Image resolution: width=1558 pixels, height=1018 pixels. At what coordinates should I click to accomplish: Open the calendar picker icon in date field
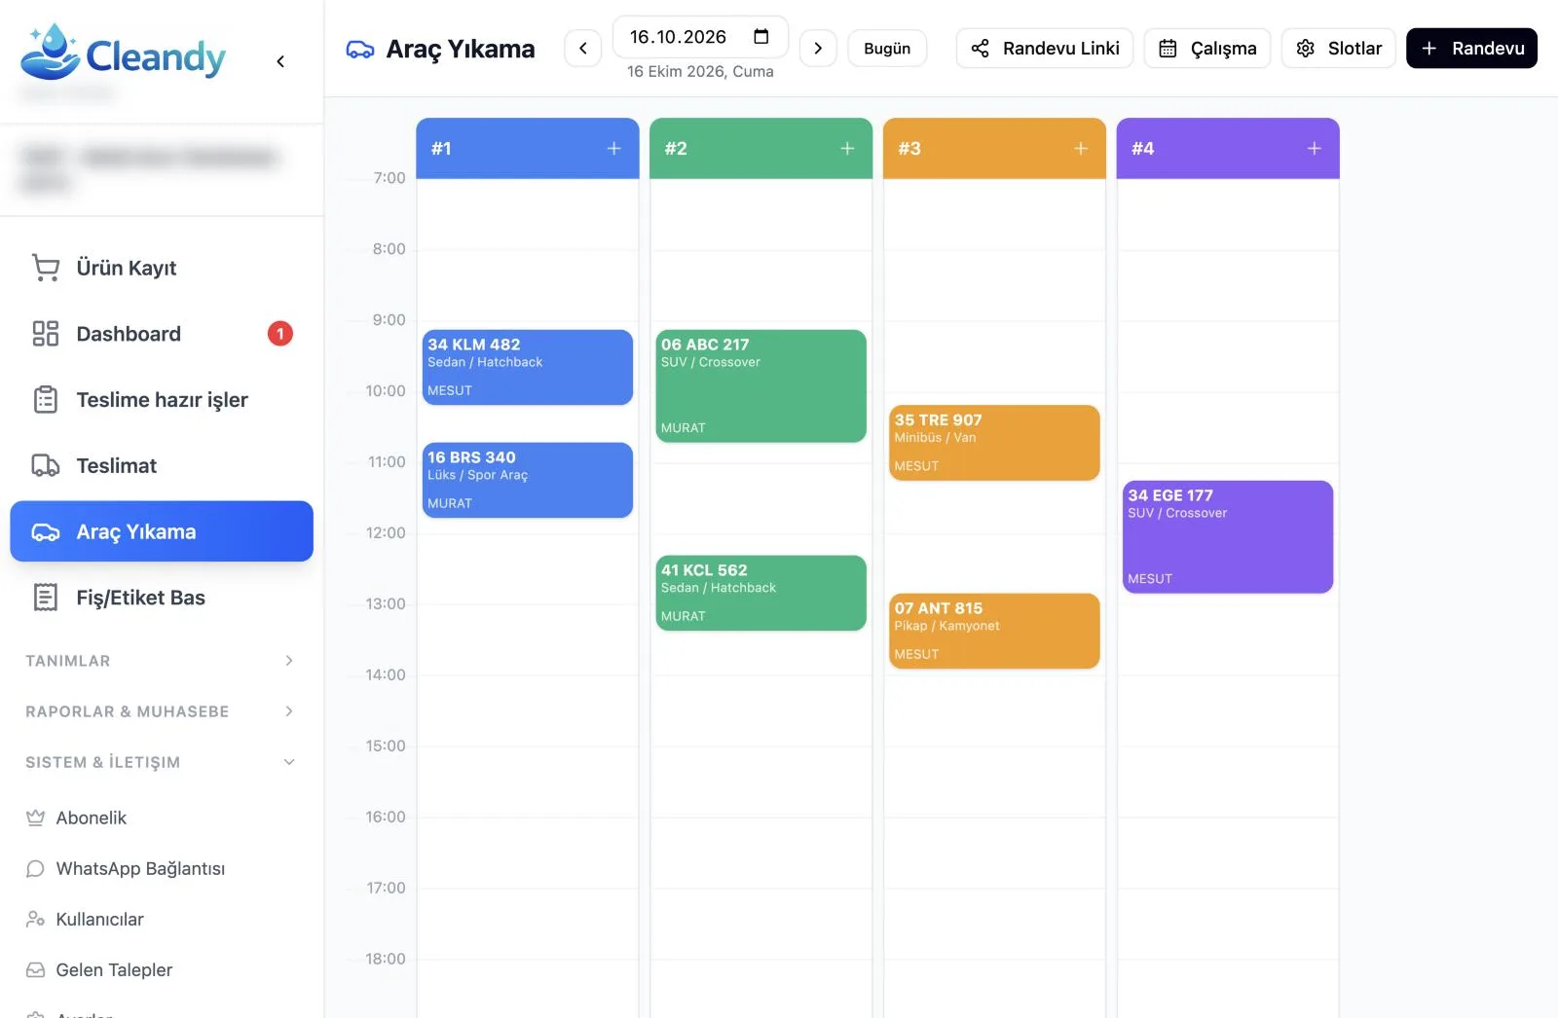pos(761,37)
